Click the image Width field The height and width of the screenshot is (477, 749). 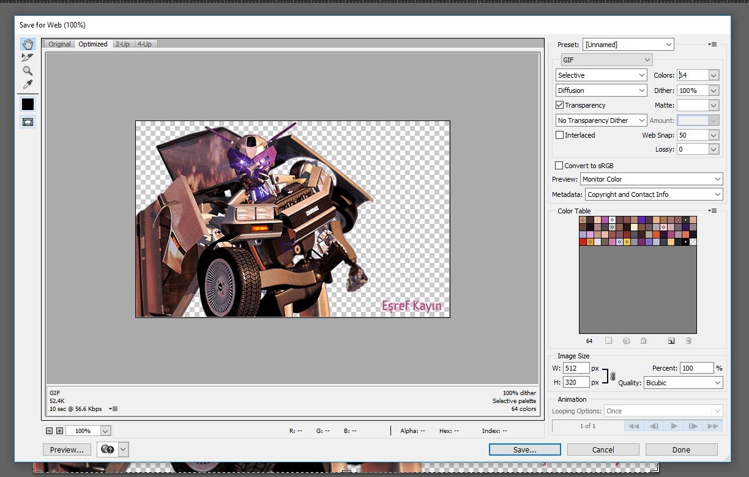tap(576, 368)
